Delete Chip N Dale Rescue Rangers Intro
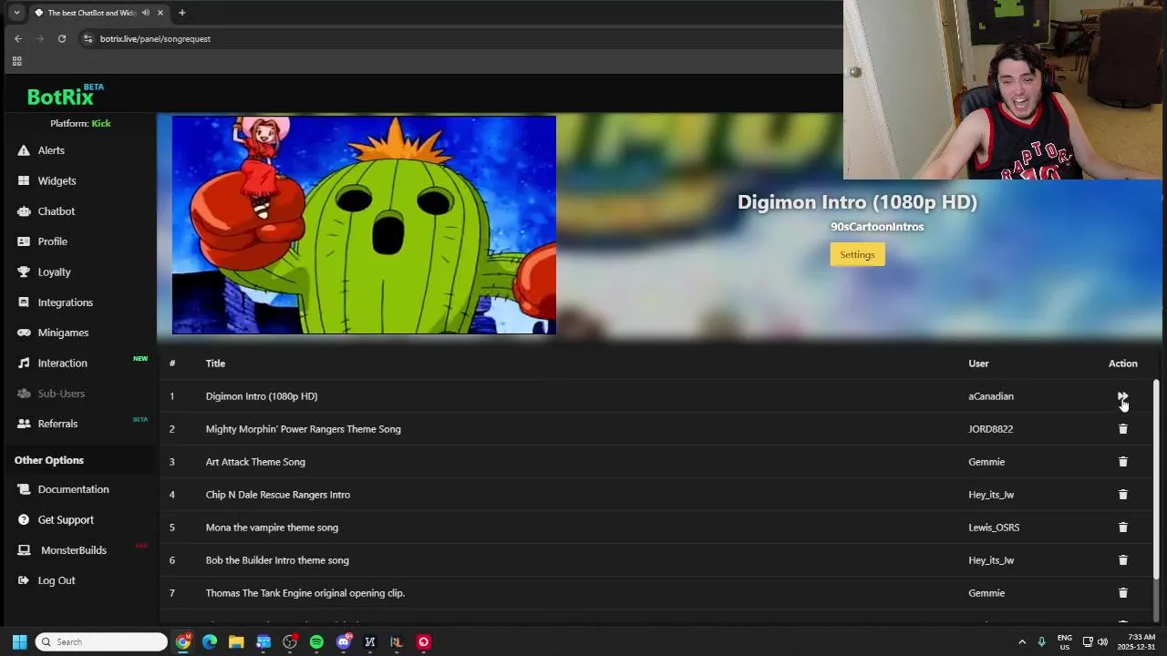This screenshot has width=1167, height=656. pyautogui.click(x=1122, y=495)
